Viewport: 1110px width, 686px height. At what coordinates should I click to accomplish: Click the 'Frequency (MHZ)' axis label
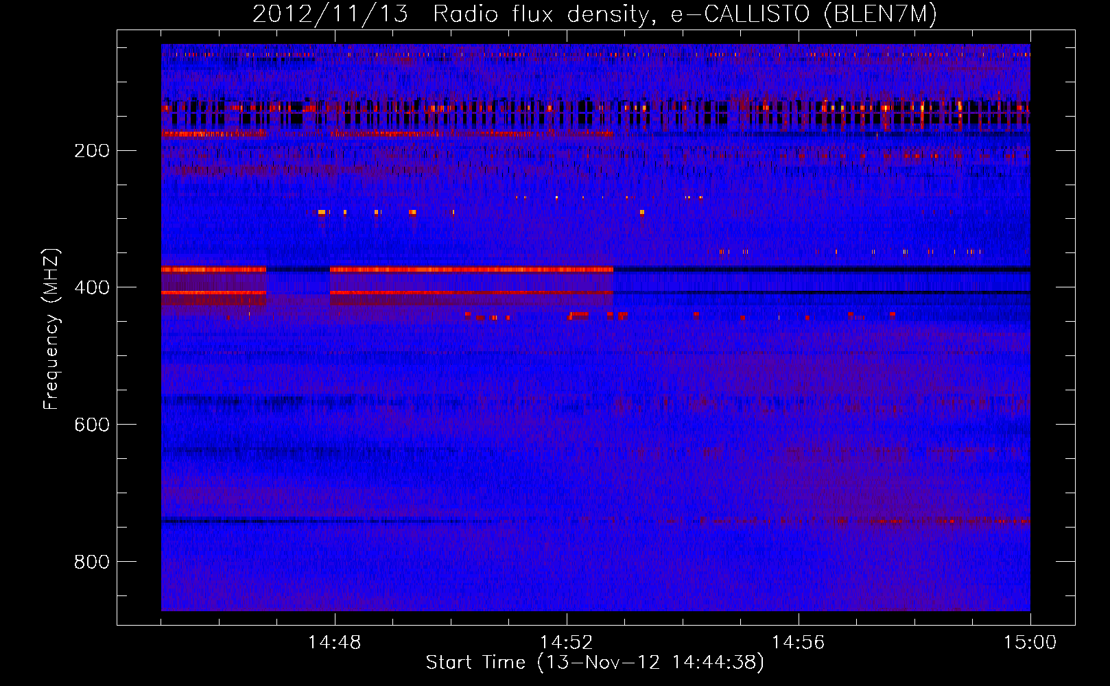[51, 329]
